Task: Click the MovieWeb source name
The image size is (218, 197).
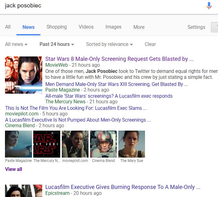Action: coord(57,65)
